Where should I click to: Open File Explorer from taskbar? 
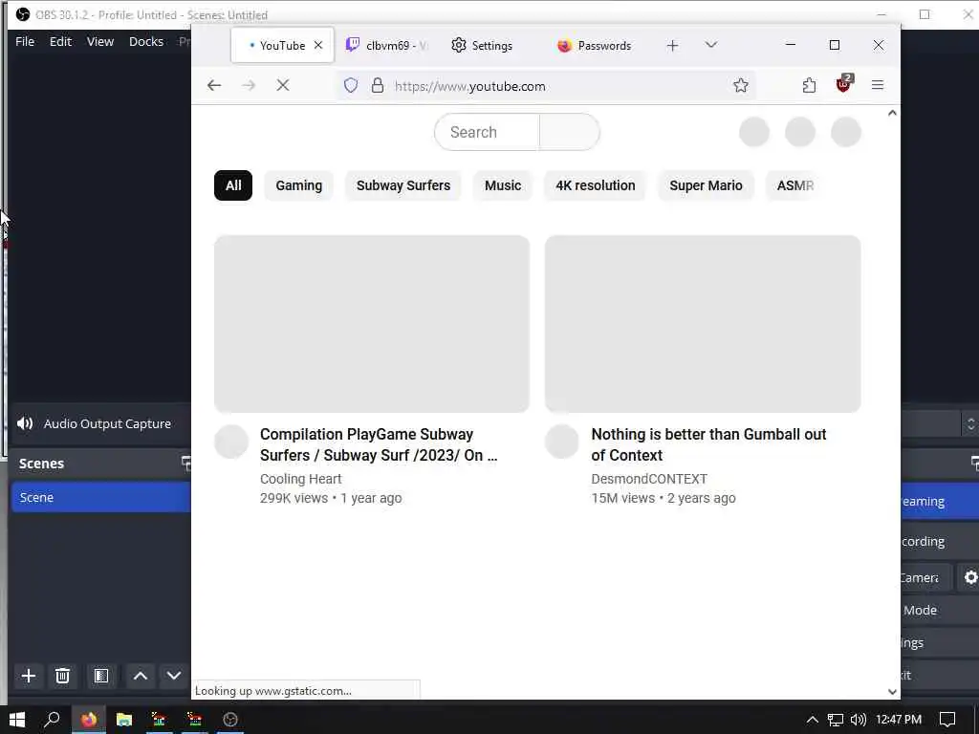coord(124,720)
